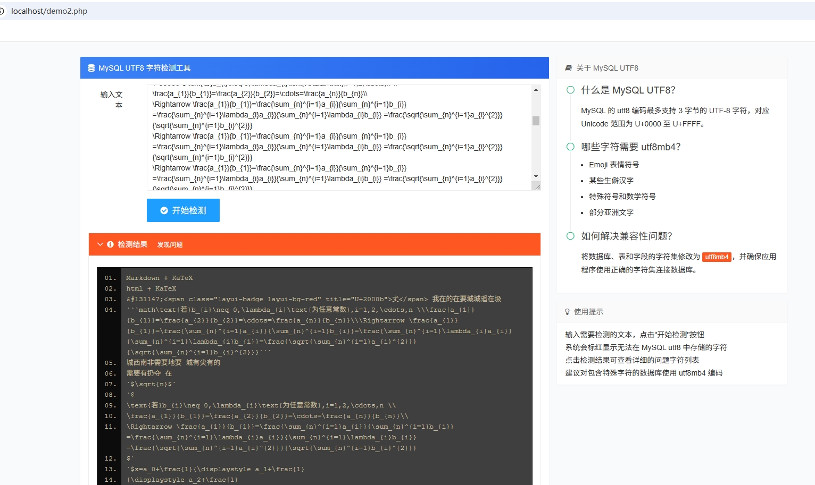
Task: Collapse the 检测结果 panel with its chevron
Action: [100, 244]
